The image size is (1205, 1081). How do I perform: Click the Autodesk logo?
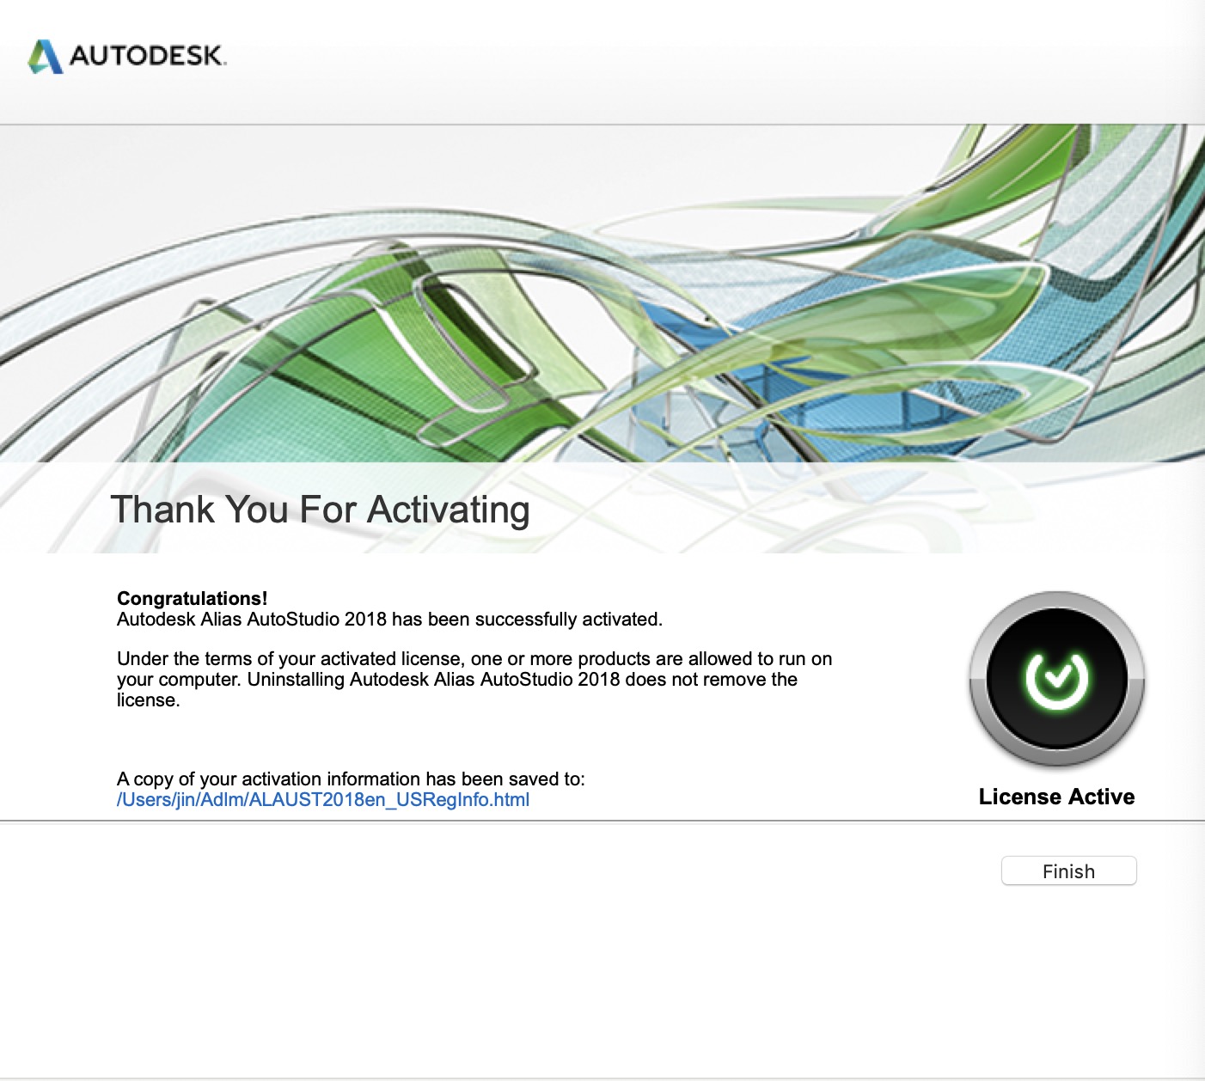pos(126,56)
